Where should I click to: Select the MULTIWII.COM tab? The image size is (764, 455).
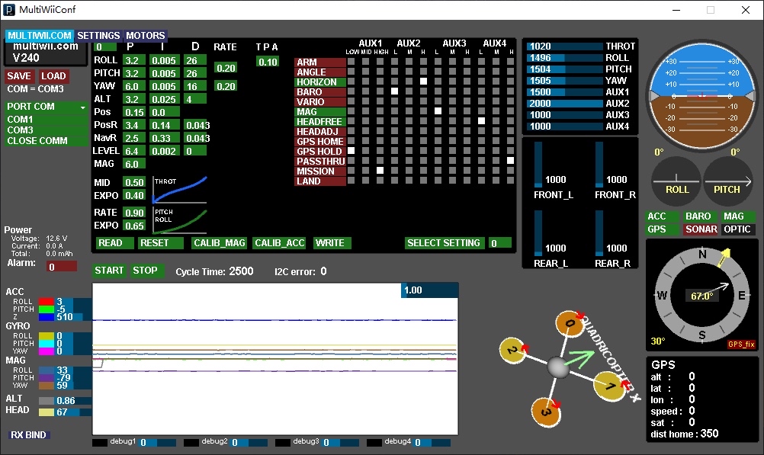point(40,36)
